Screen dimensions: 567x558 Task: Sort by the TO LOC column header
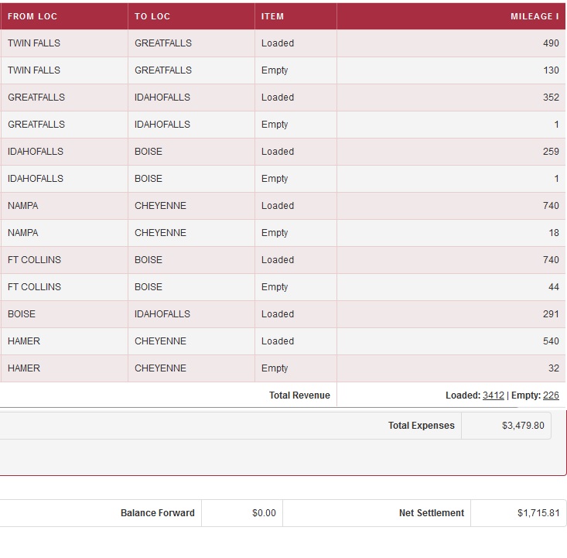pos(152,16)
